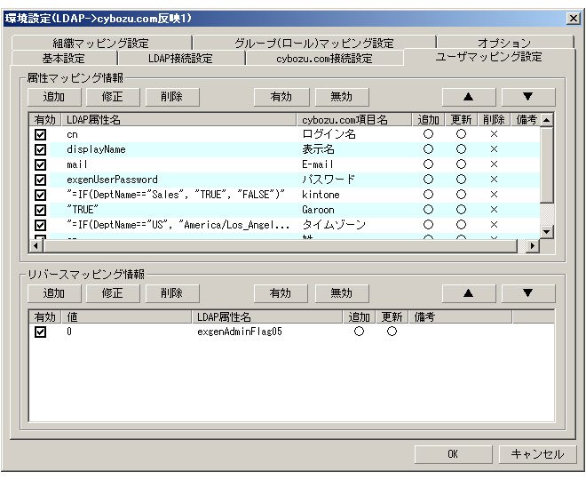Click the kintone item cell
Image resolution: width=586 pixels, height=480 pixels.
tap(321, 195)
